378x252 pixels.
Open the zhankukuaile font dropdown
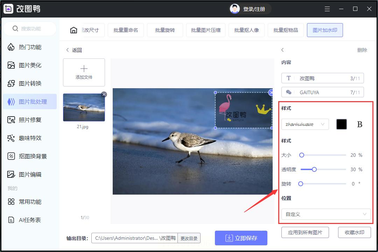pyautogui.click(x=305, y=125)
